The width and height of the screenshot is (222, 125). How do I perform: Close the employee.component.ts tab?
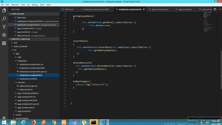144,9
